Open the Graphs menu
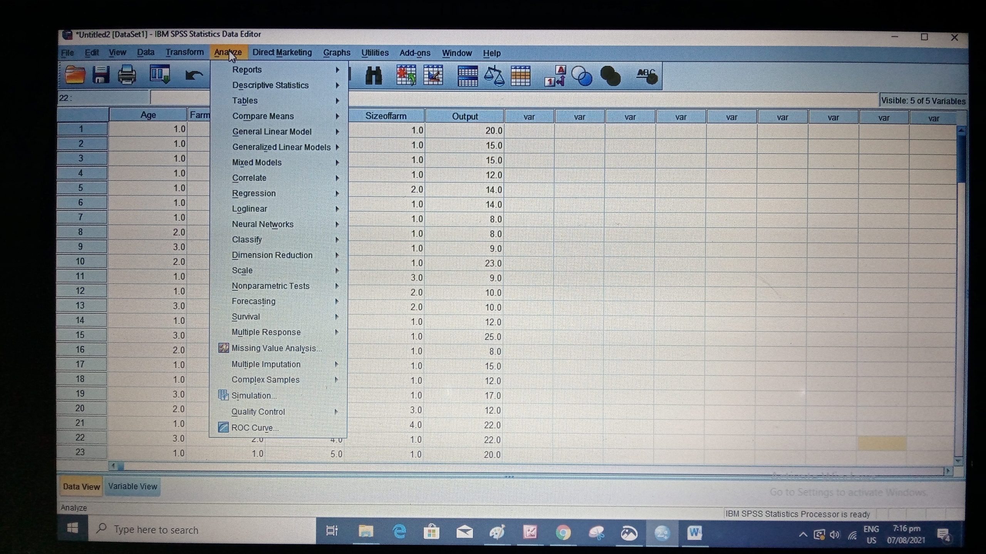Image resolution: width=986 pixels, height=554 pixels. pos(337,53)
